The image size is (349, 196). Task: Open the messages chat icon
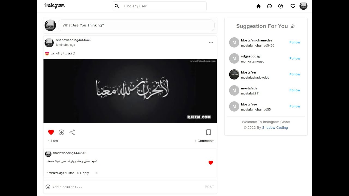[270, 6]
